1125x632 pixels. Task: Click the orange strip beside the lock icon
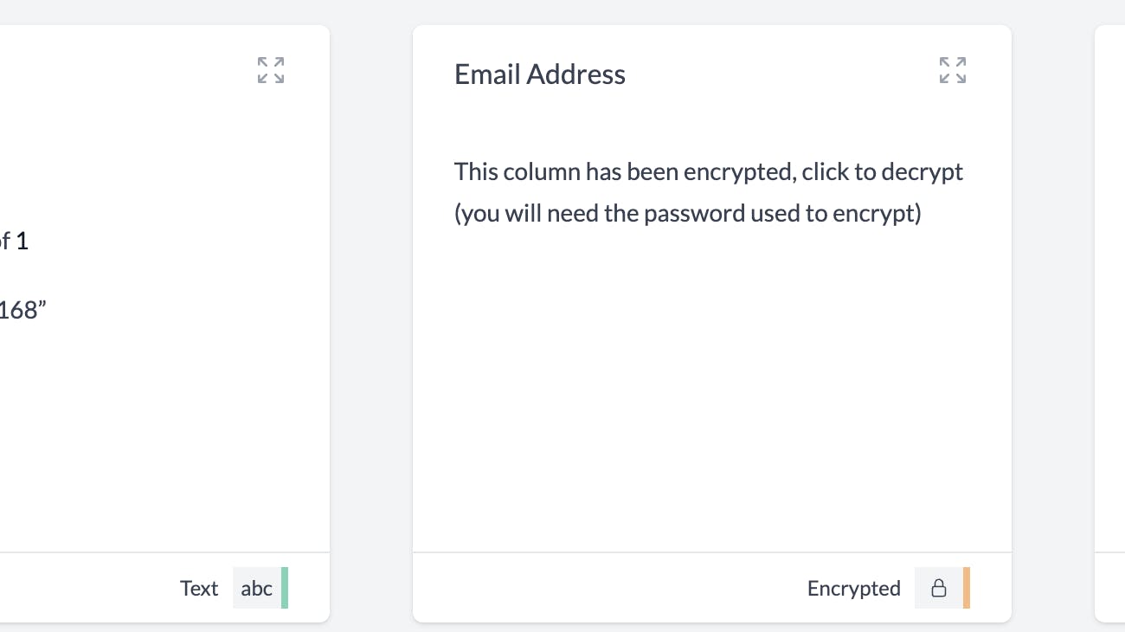(967, 588)
